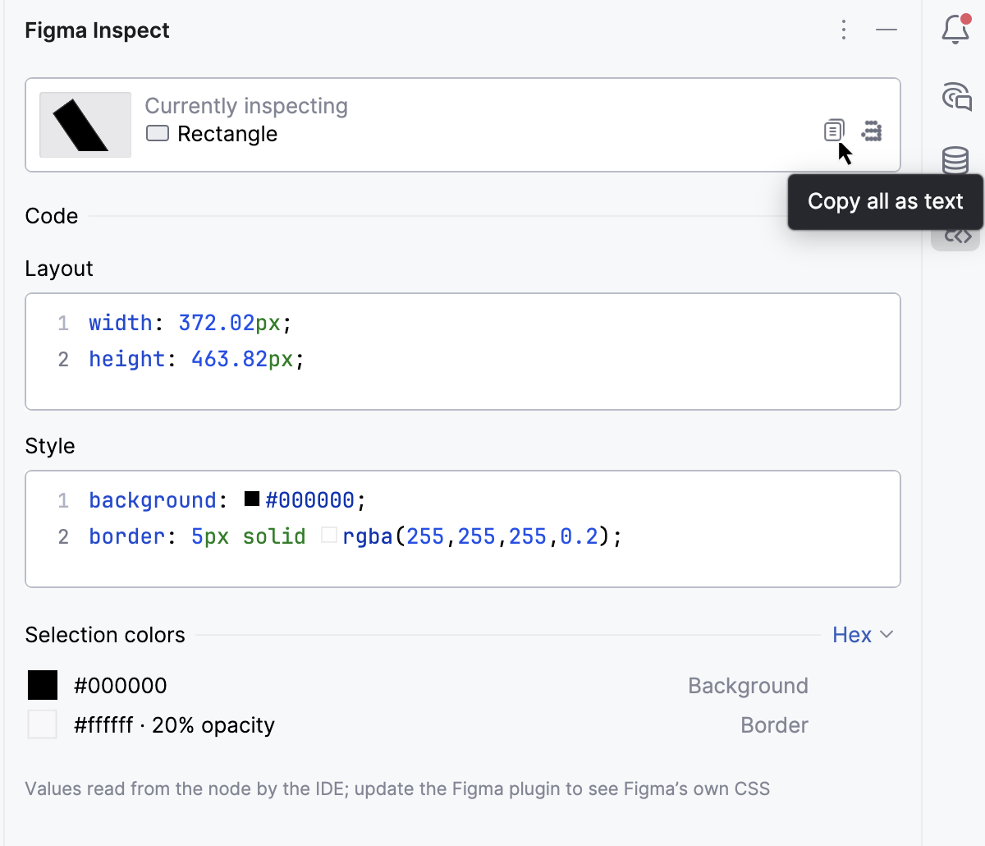This screenshot has height=846, width=985.
Task: Click the 'Currently inspecting' label
Action: 246,106
